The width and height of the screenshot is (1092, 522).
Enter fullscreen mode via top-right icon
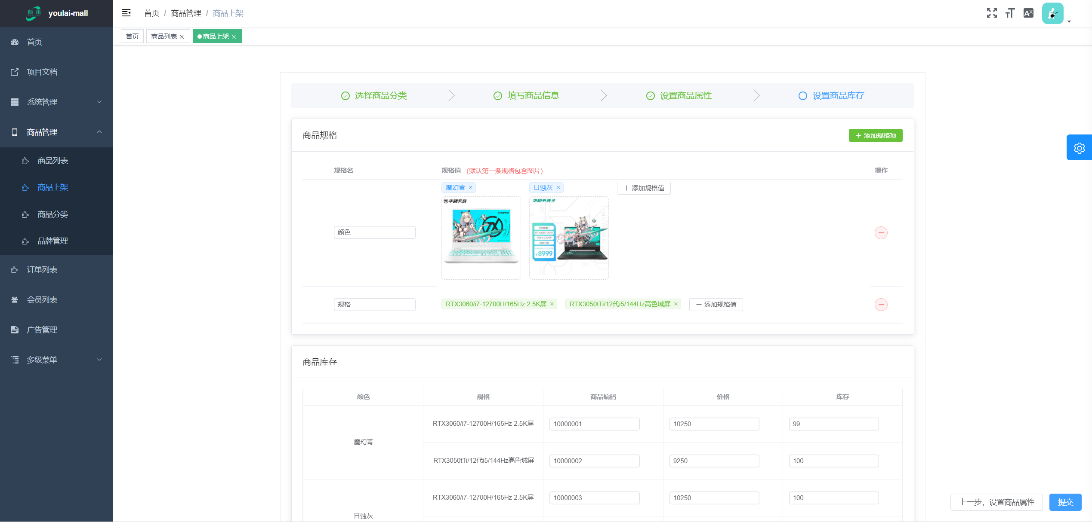click(992, 13)
